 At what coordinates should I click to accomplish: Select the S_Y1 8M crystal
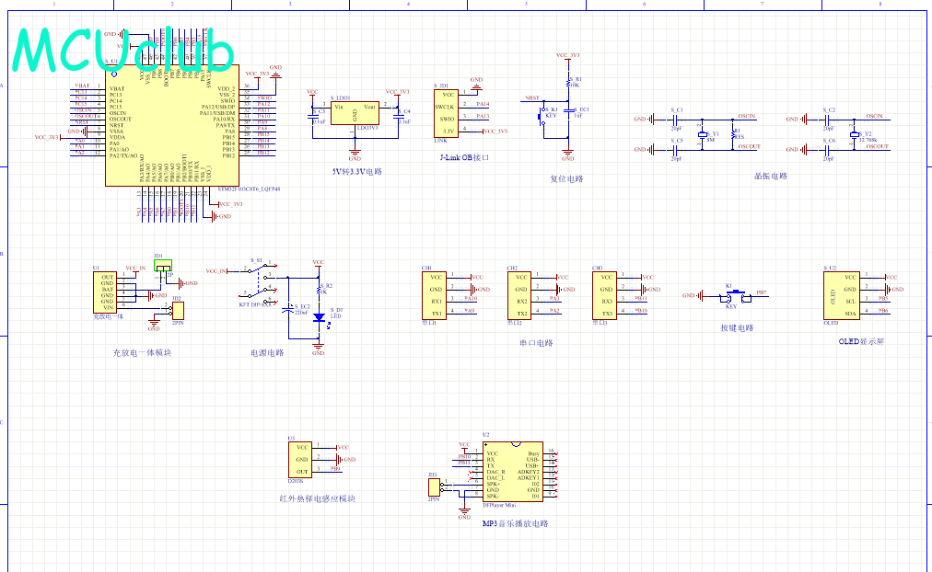pos(703,135)
